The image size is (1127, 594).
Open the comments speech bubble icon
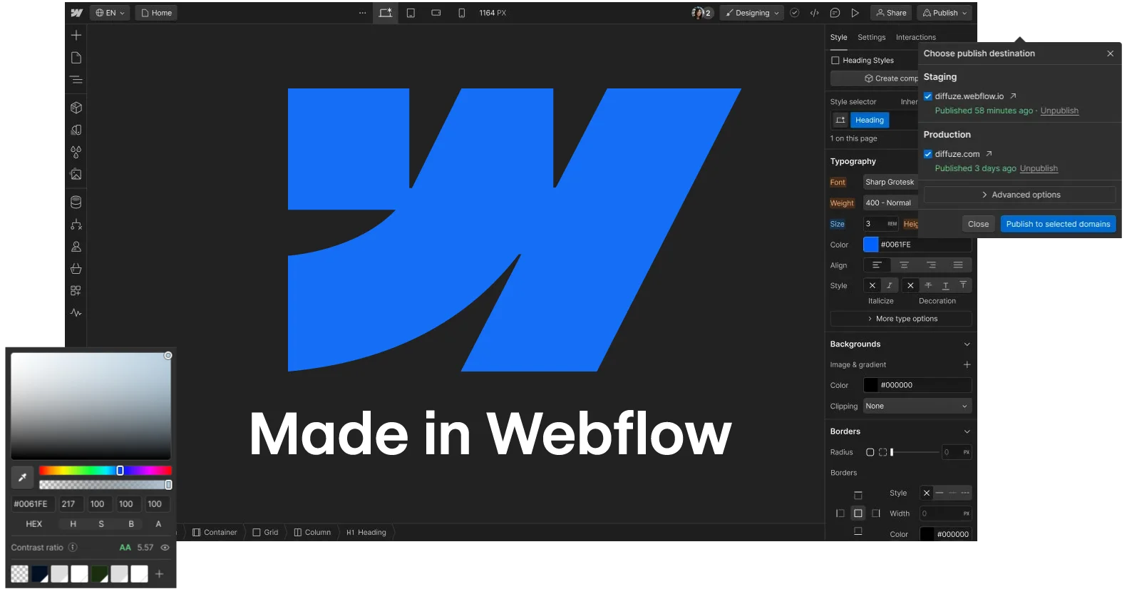(835, 13)
